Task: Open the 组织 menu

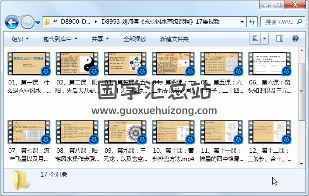Action: point(20,39)
